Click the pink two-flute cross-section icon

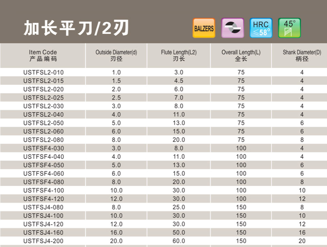pyautogui.click(x=232, y=28)
